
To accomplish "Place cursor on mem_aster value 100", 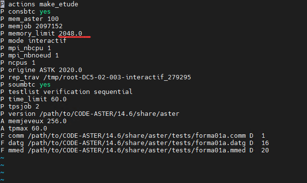I will 53,19.
